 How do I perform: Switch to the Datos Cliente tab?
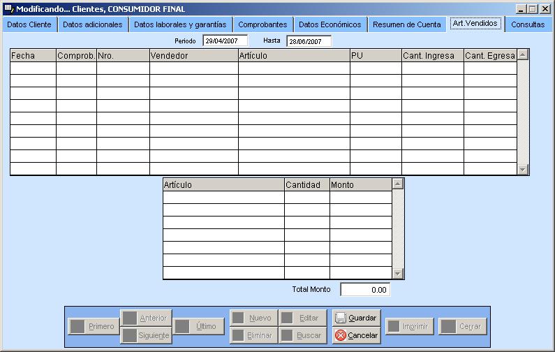[x=29, y=24]
